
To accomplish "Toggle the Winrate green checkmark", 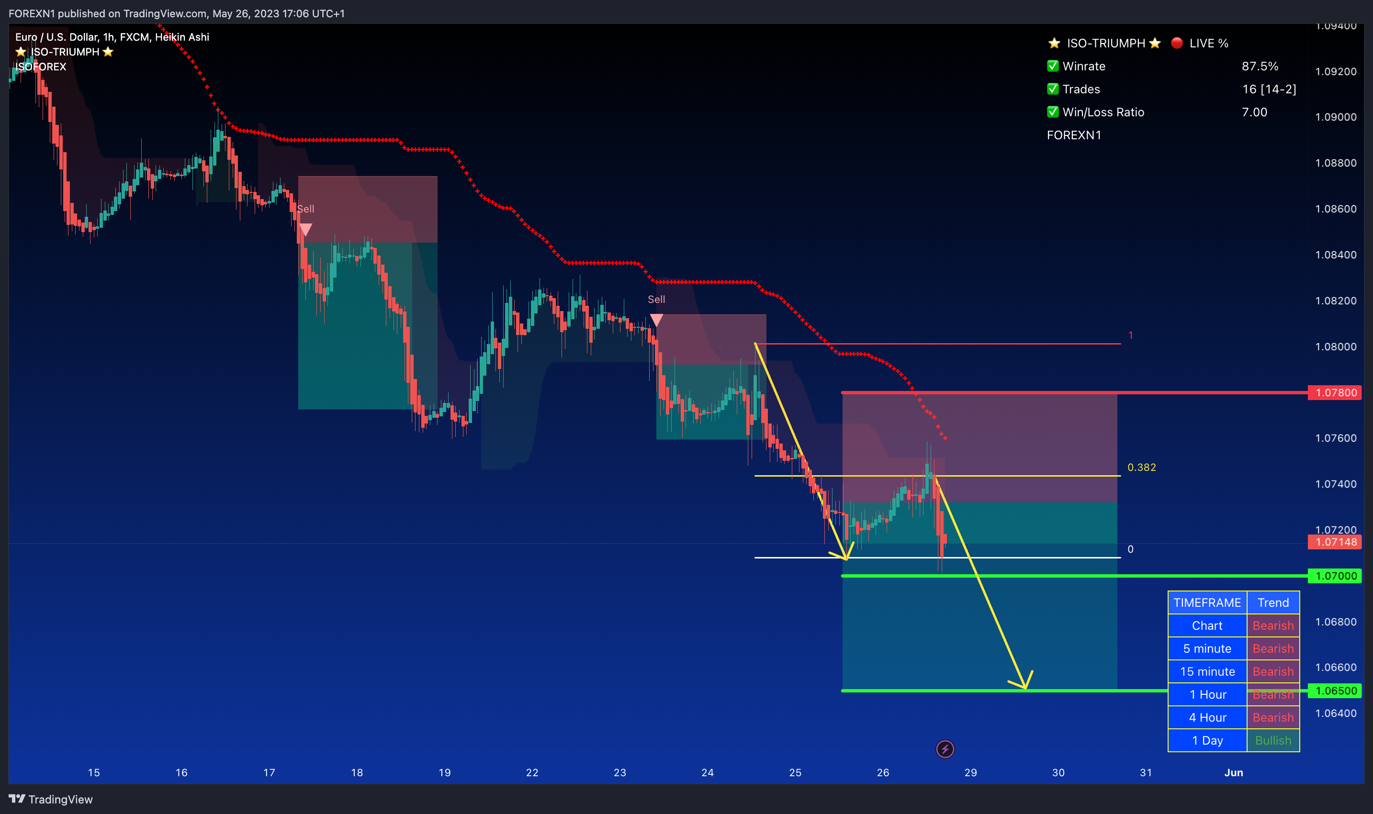I will [x=1053, y=66].
